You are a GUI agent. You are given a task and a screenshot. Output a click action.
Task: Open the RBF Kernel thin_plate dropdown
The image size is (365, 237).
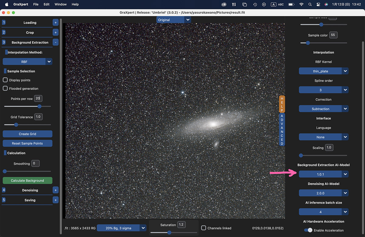coord(324,71)
